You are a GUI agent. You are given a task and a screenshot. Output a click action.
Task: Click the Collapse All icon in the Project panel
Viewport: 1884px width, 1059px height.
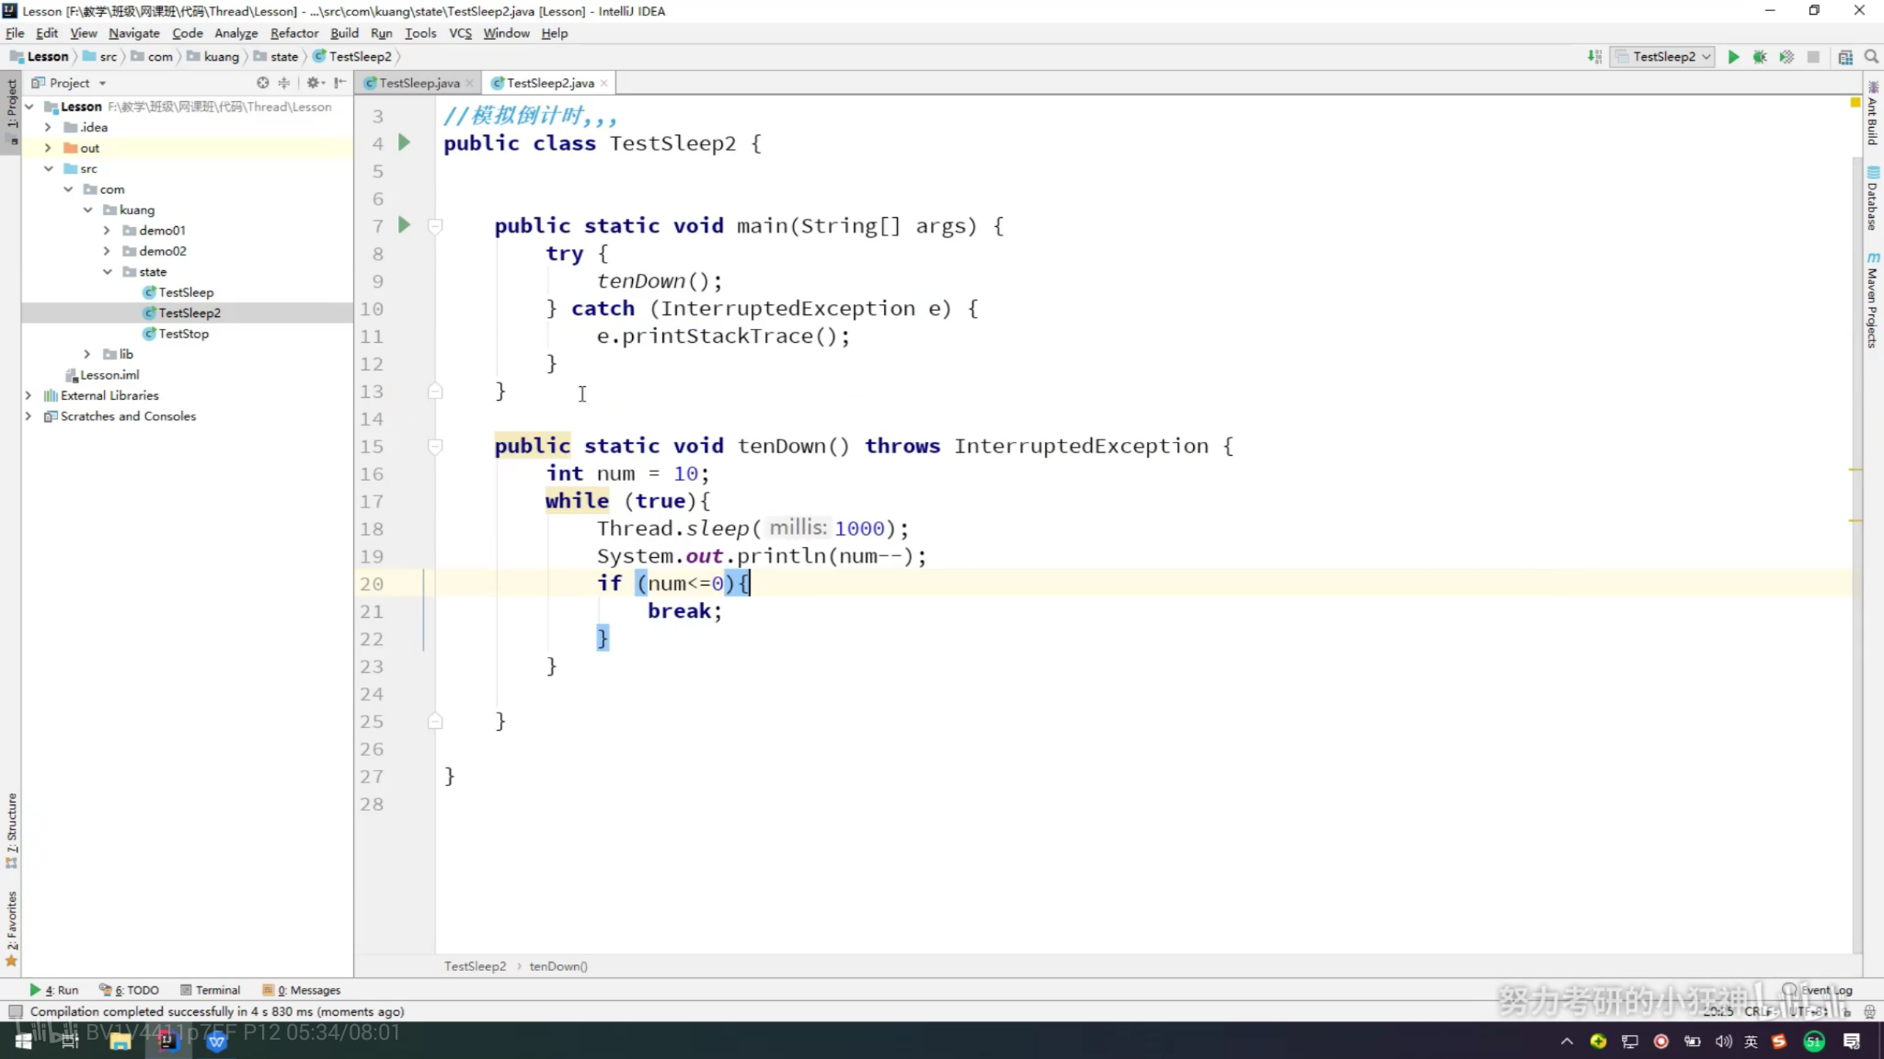click(284, 83)
